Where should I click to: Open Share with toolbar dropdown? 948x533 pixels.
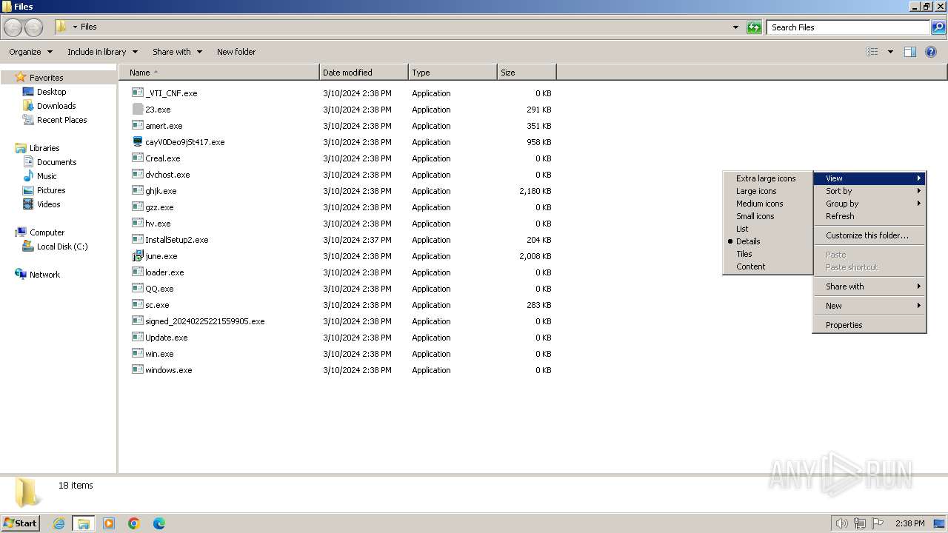177,52
